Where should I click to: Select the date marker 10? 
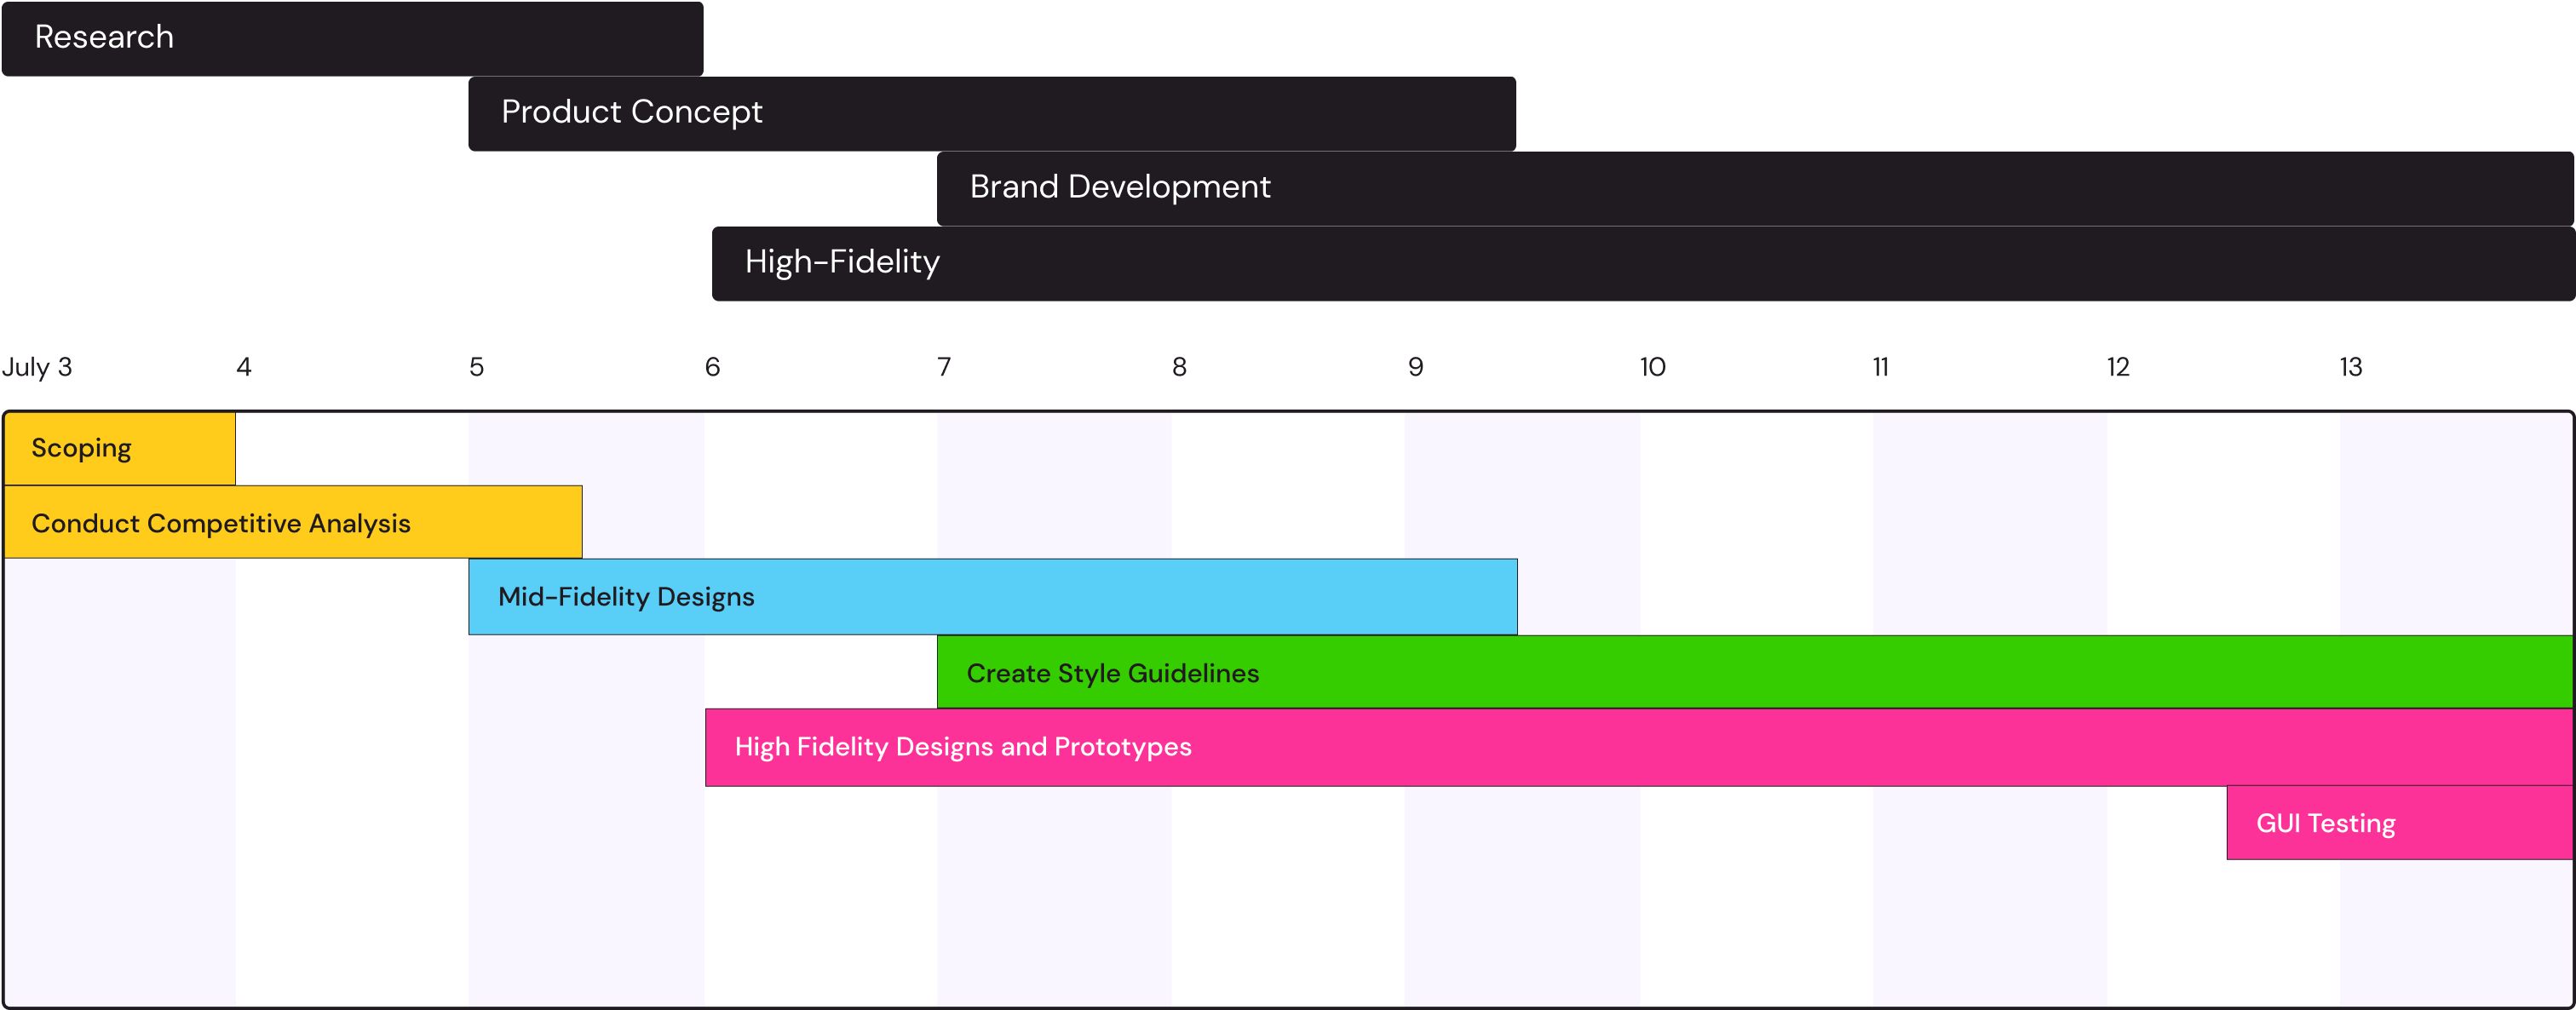click(x=1652, y=367)
